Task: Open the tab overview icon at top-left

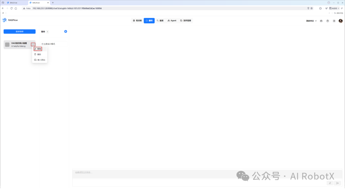Action: [3, 3]
